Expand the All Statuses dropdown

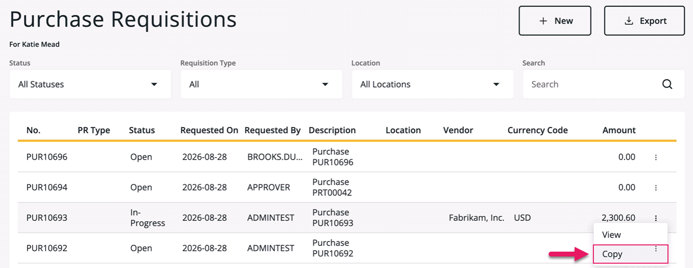click(x=90, y=84)
